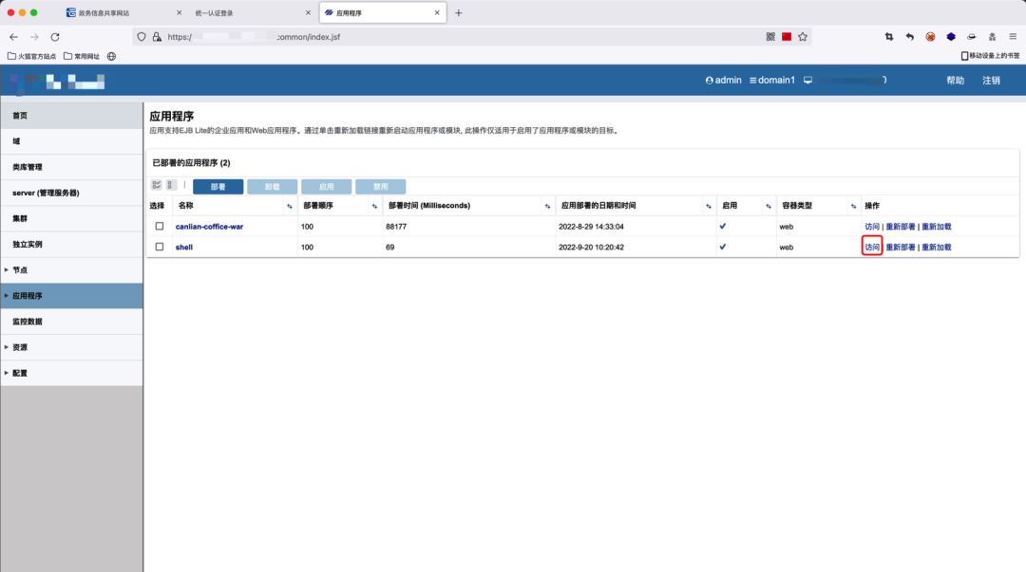Open 火狐官方站点 bookmark folder
This screenshot has width=1026, height=572.
click(x=31, y=56)
